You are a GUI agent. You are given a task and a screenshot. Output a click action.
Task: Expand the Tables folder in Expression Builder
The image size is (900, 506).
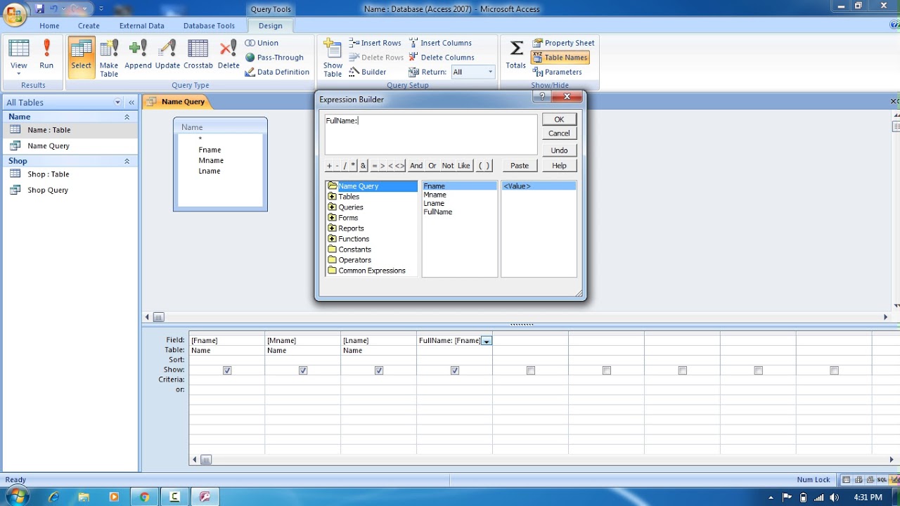(x=332, y=197)
